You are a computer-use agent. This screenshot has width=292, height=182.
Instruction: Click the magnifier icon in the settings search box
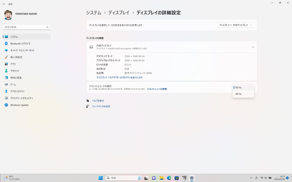click(x=47, y=27)
